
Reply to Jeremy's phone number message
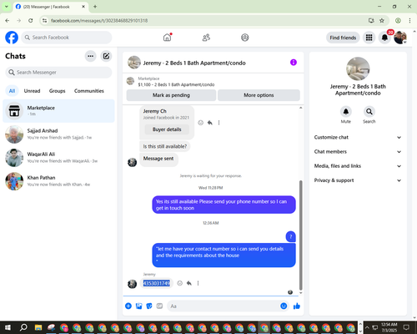(x=189, y=283)
